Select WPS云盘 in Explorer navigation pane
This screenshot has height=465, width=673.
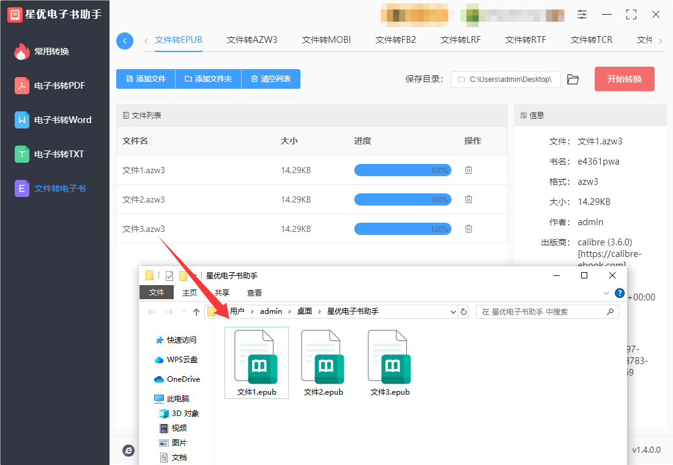[176, 359]
